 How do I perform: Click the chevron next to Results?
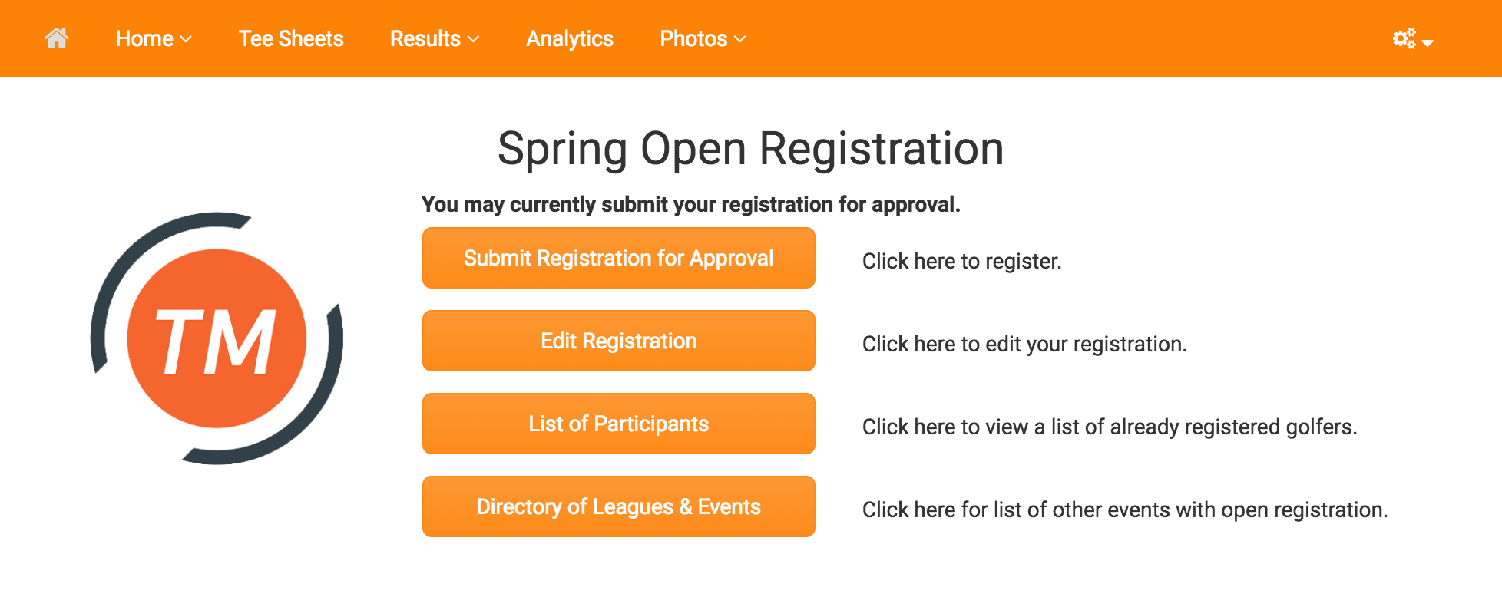coord(474,39)
